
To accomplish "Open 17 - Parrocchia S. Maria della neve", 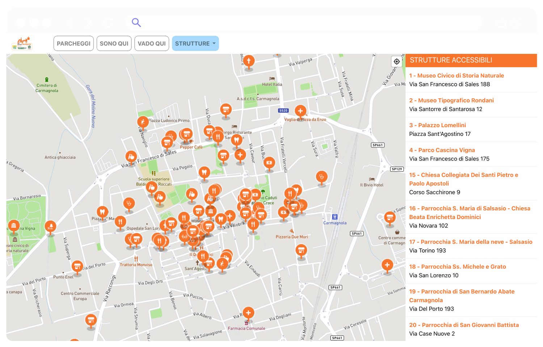I will tap(471, 242).
